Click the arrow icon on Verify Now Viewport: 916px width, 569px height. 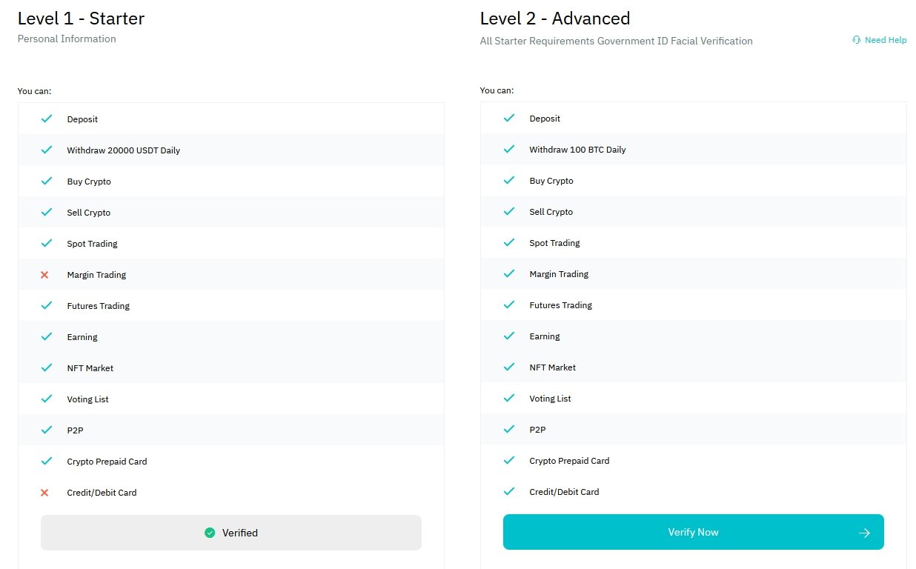(863, 533)
